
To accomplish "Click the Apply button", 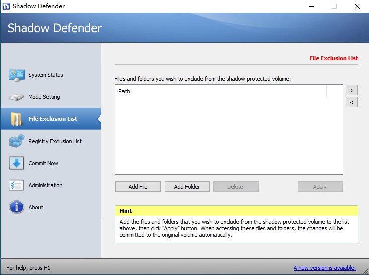I will (320, 187).
